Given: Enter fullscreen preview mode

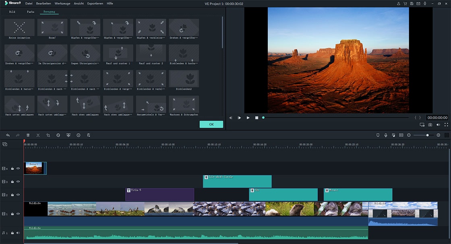Looking at the screenshot, I should point(446,124).
